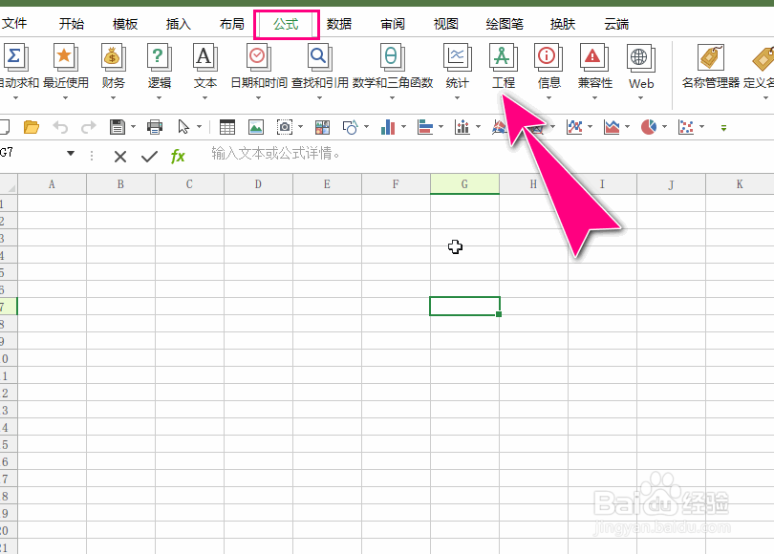The width and height of the screenshot is (774, 554).
Task: Expand the pie chart dropdown arrow
Action: (x=664, y=127)
